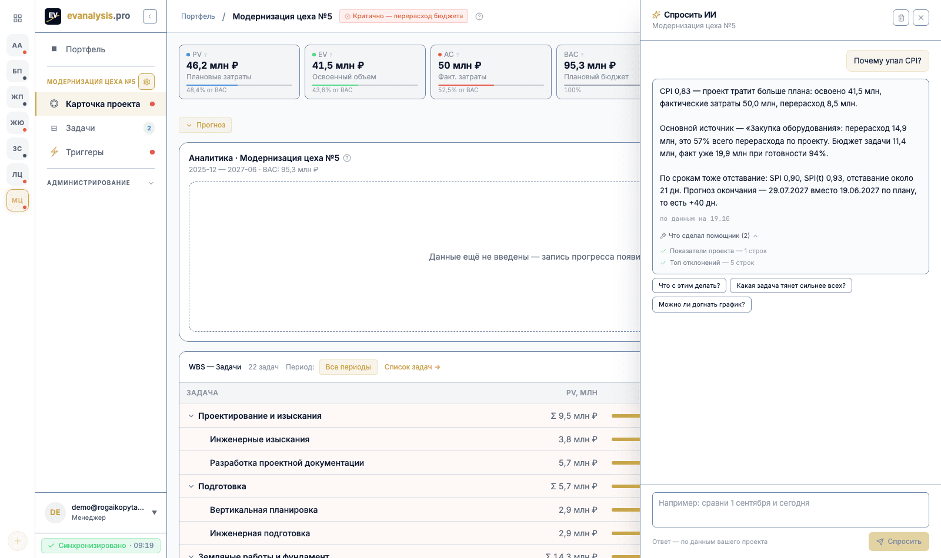The height and width of the screenshot is (558, 941).
Task: Click the help icon next to Аналитика title
Action: pos(347,158)
